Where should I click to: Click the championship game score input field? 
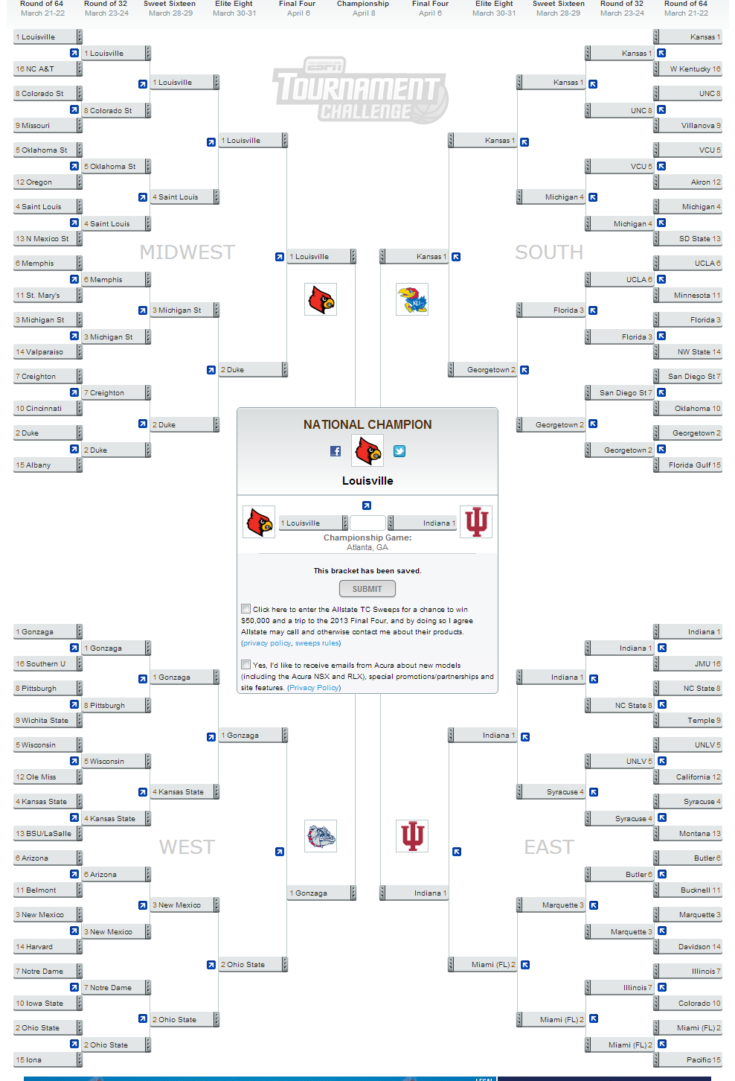pos(367,523)
